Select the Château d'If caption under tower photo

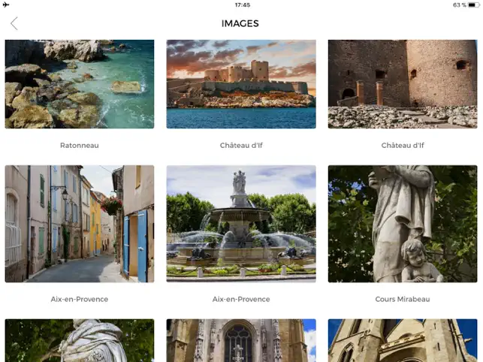coord(403,146)
